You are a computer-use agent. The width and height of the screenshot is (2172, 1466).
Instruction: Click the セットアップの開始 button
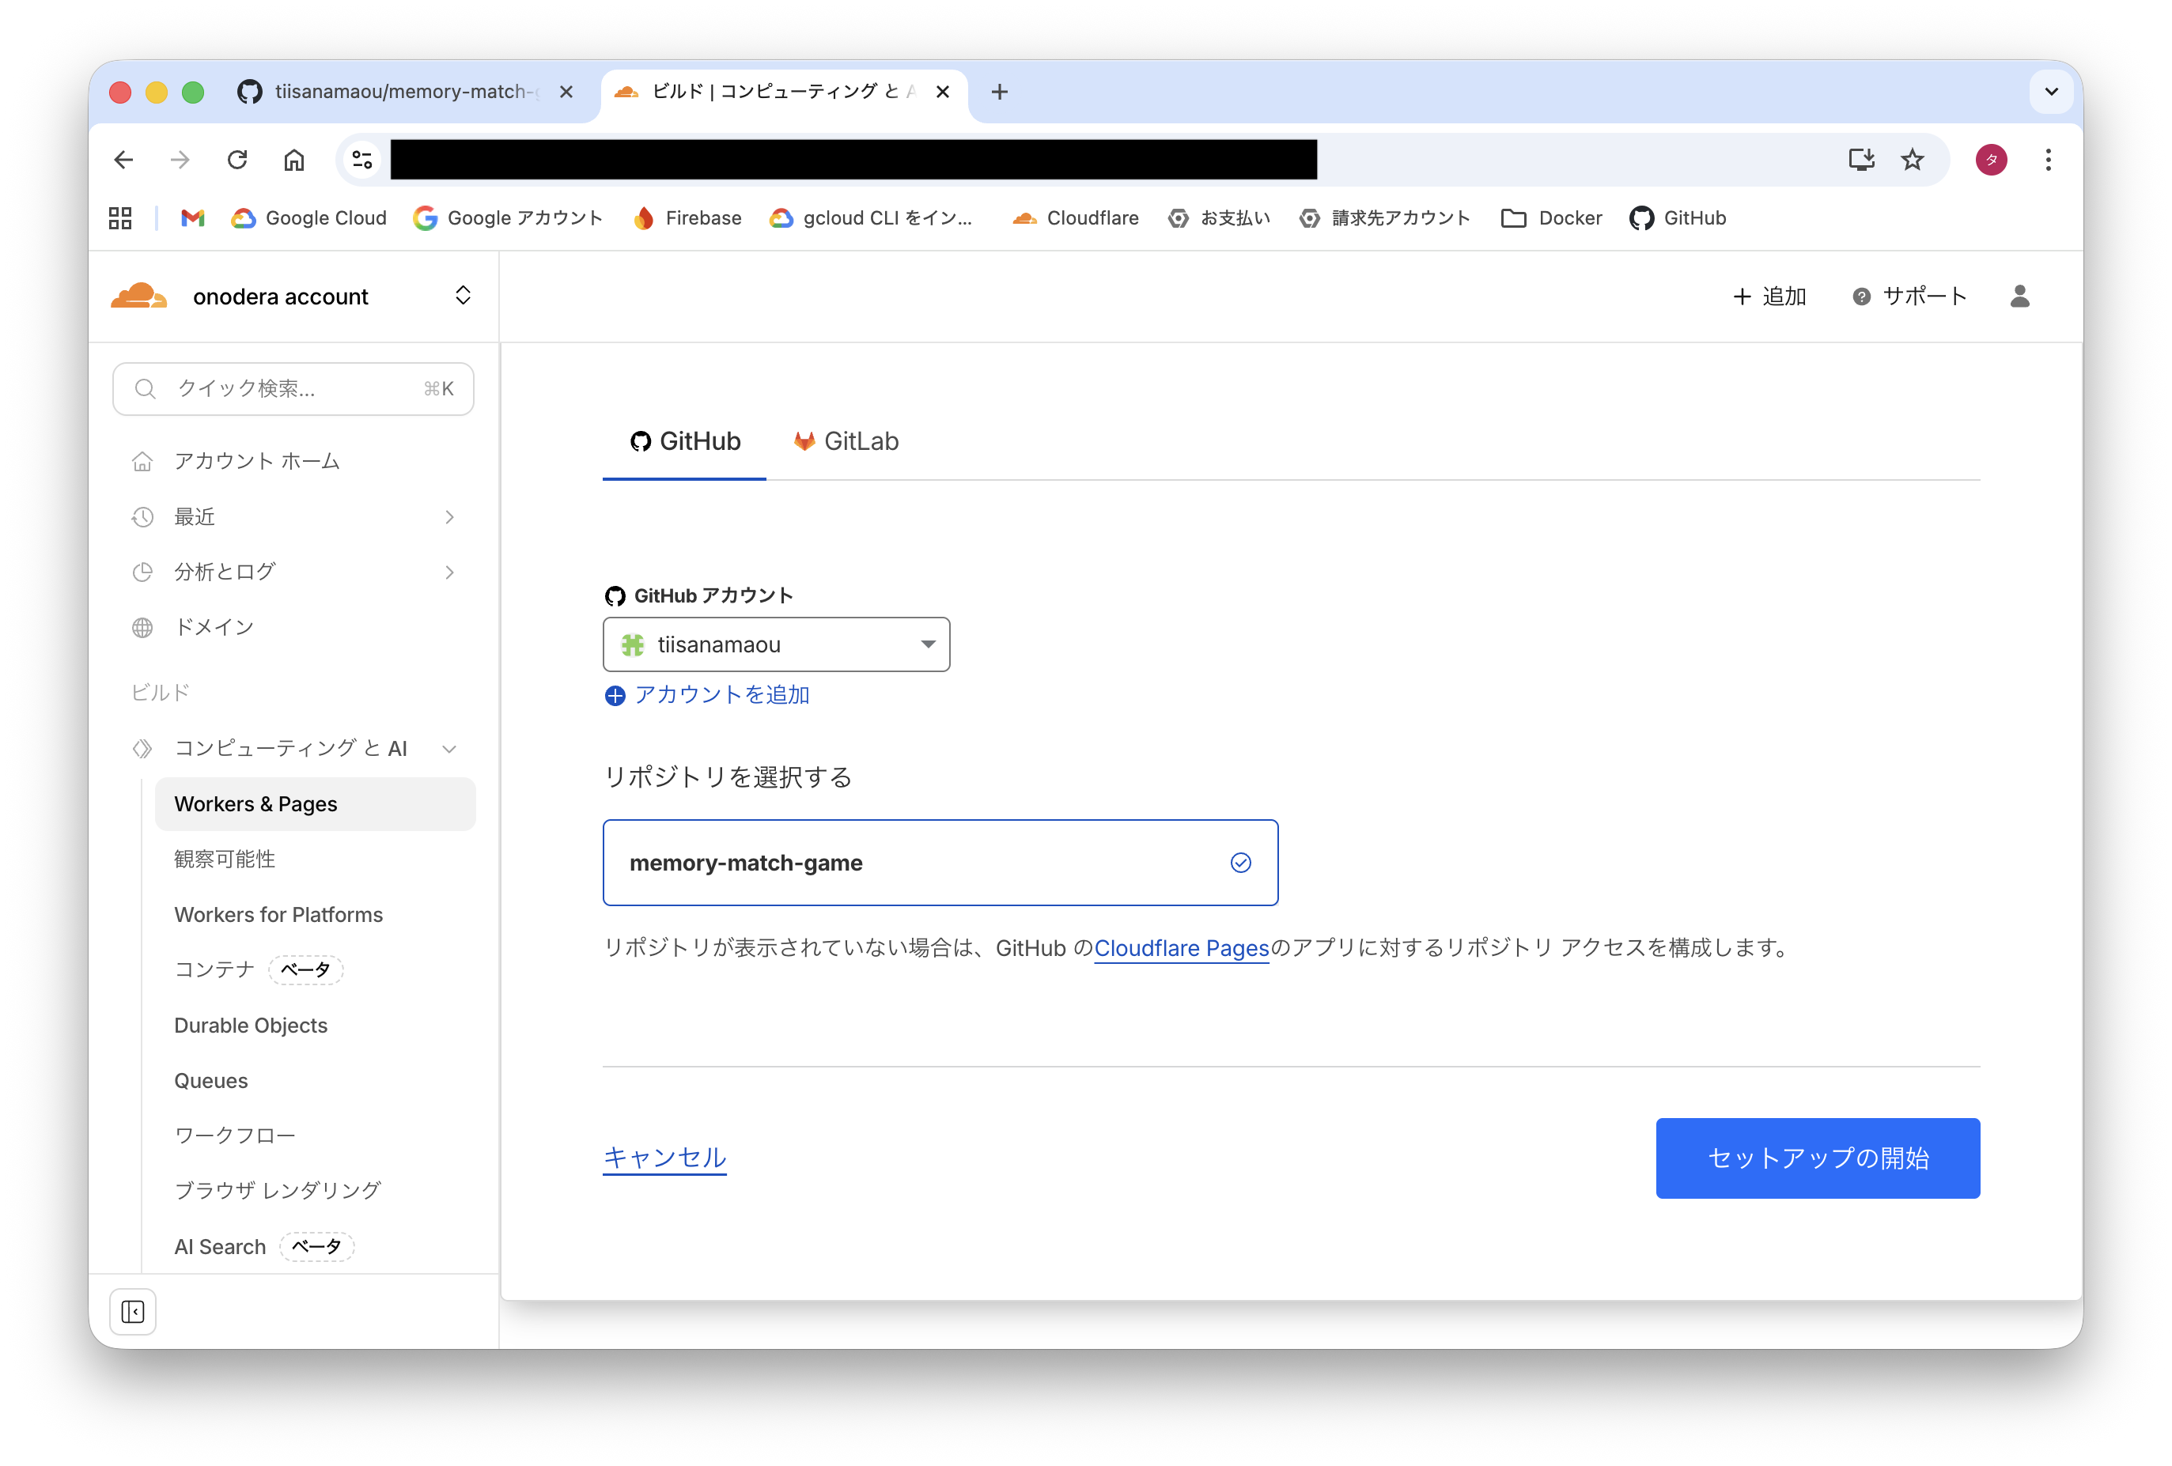1817,1158
